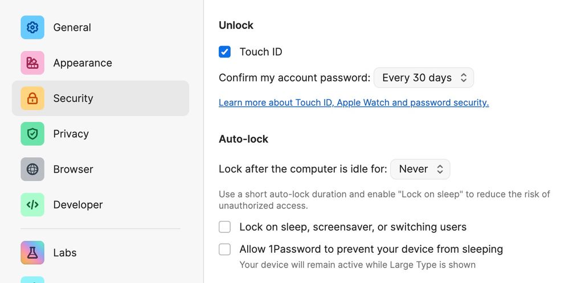The width and height of the screenshot is (569, 283).
Task: Open the idle lock Never dropdown
Action: (420, 169)
